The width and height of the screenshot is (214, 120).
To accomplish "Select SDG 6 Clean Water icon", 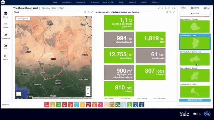I will coord(77,105).
